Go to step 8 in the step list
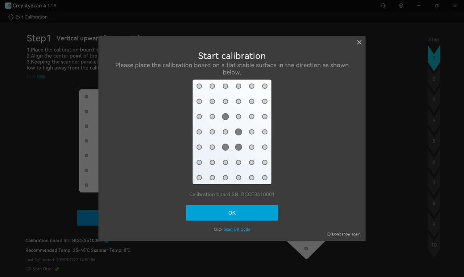 (434, 203)
